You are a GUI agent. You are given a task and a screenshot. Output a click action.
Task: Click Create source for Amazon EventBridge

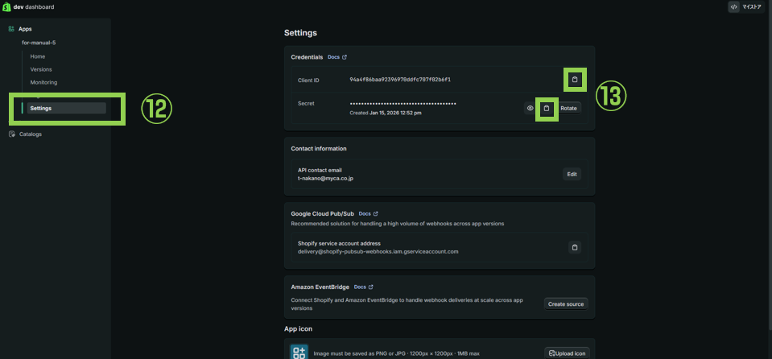click(x=566, y=303)
